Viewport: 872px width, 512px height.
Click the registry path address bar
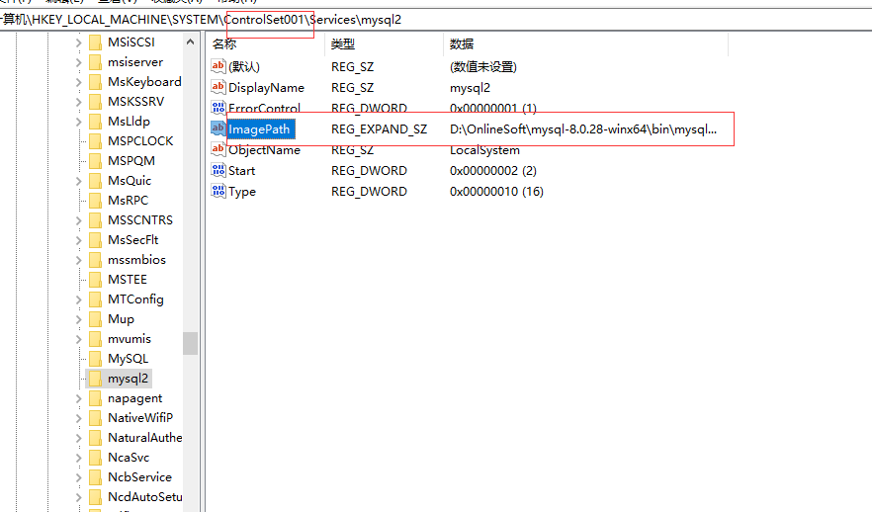436,20
